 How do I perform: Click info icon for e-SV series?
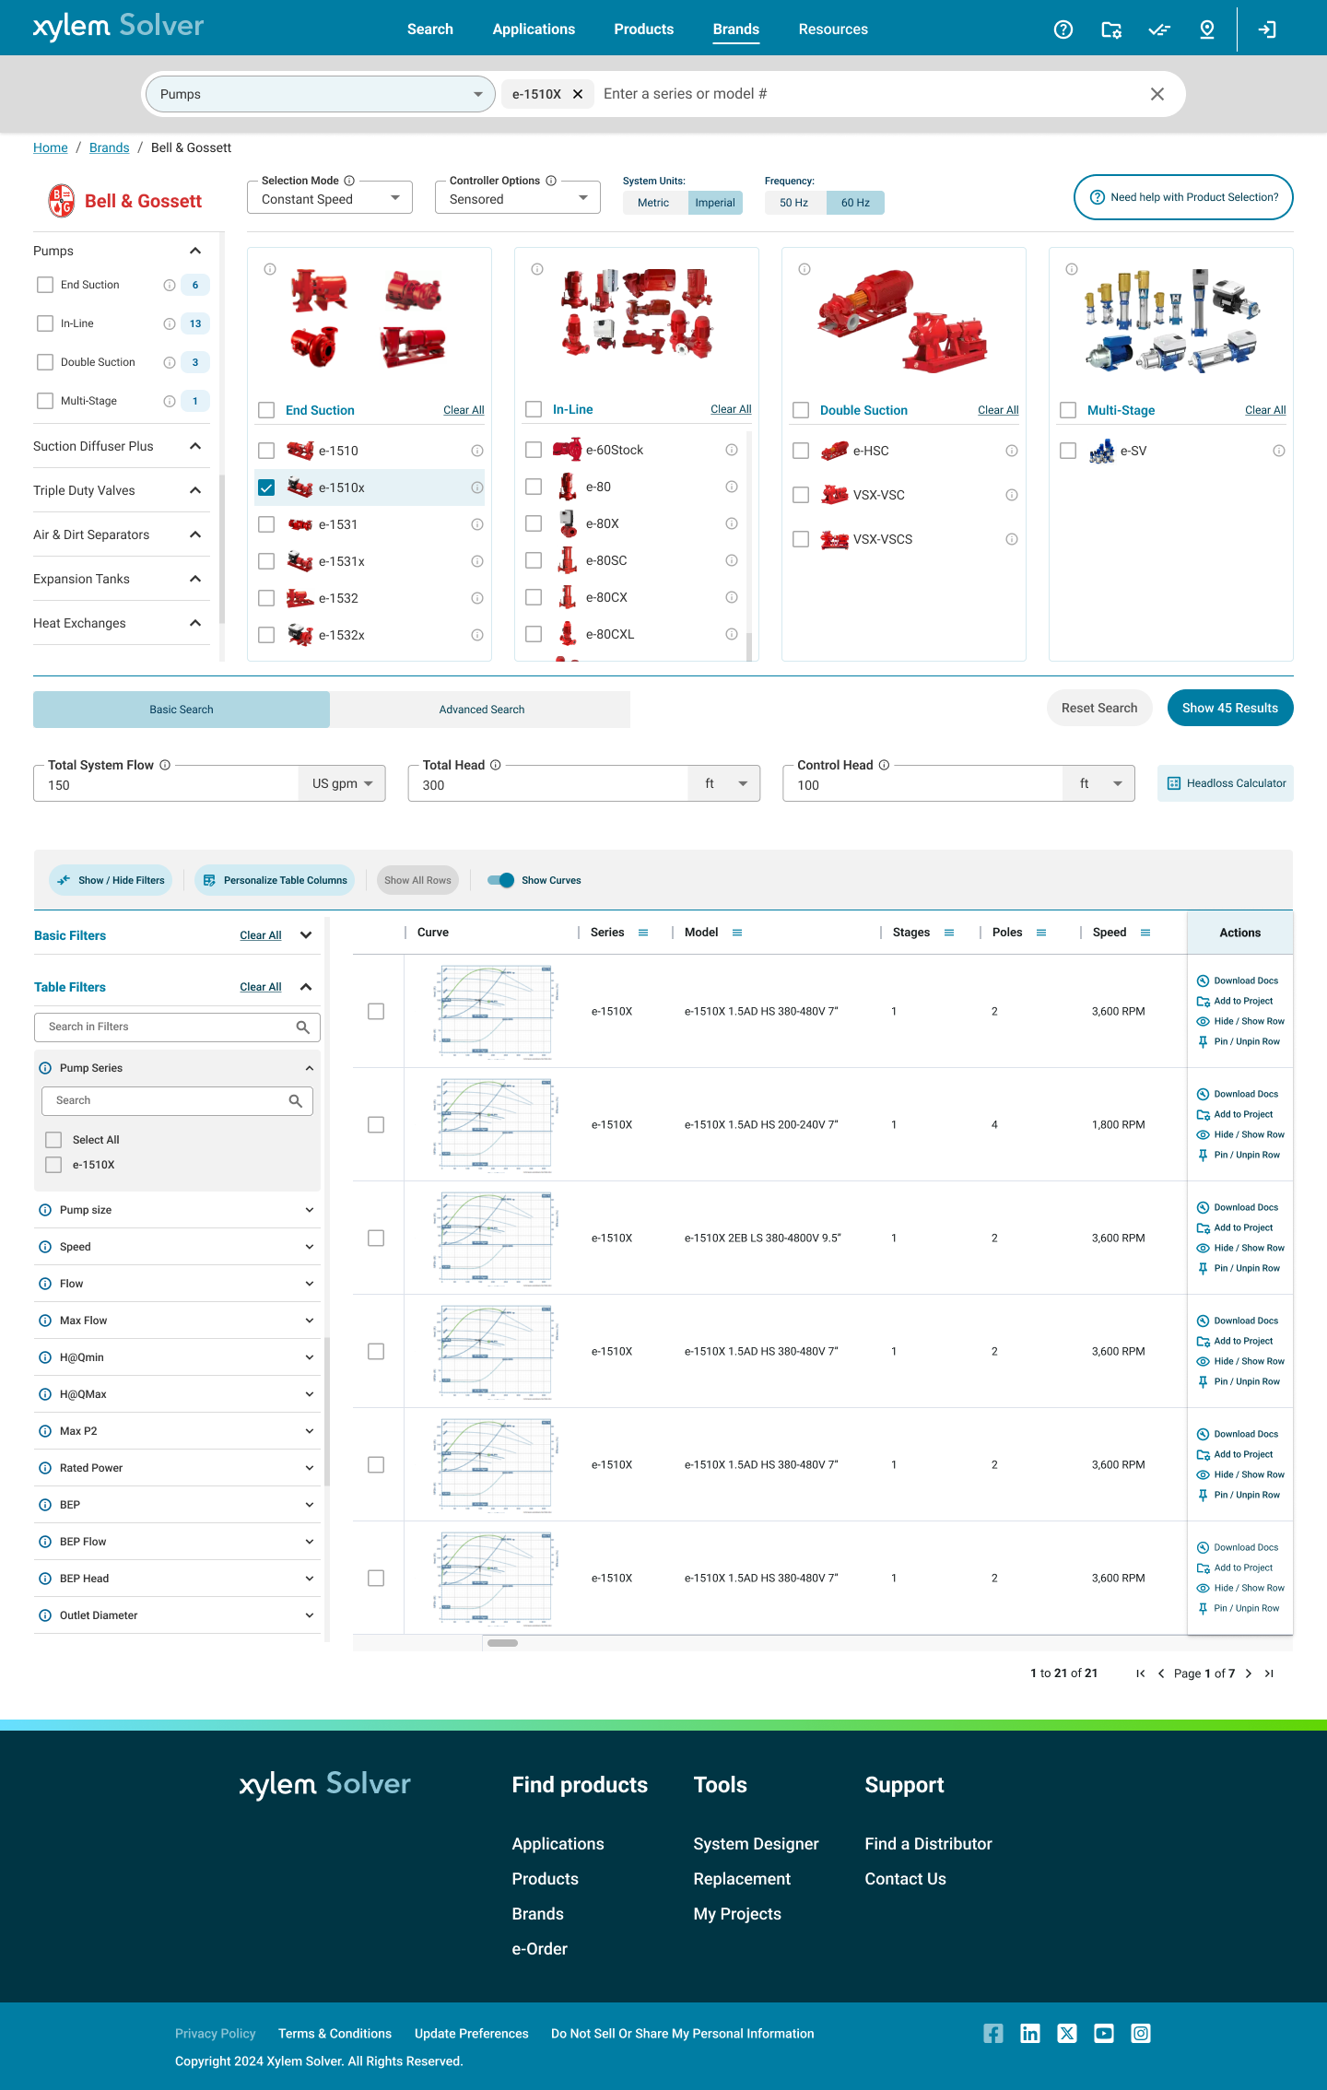pos(1279,451)
